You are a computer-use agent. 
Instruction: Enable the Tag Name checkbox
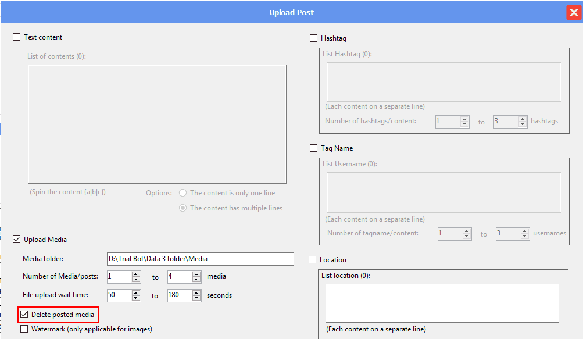point(314,148)
